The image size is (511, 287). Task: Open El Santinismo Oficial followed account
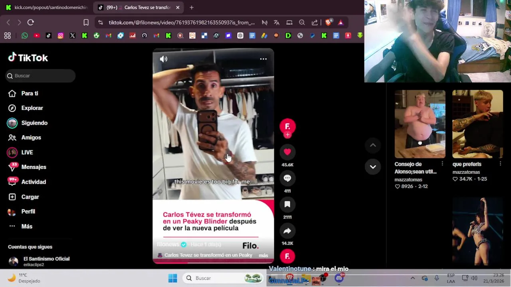tap(40, 261)
